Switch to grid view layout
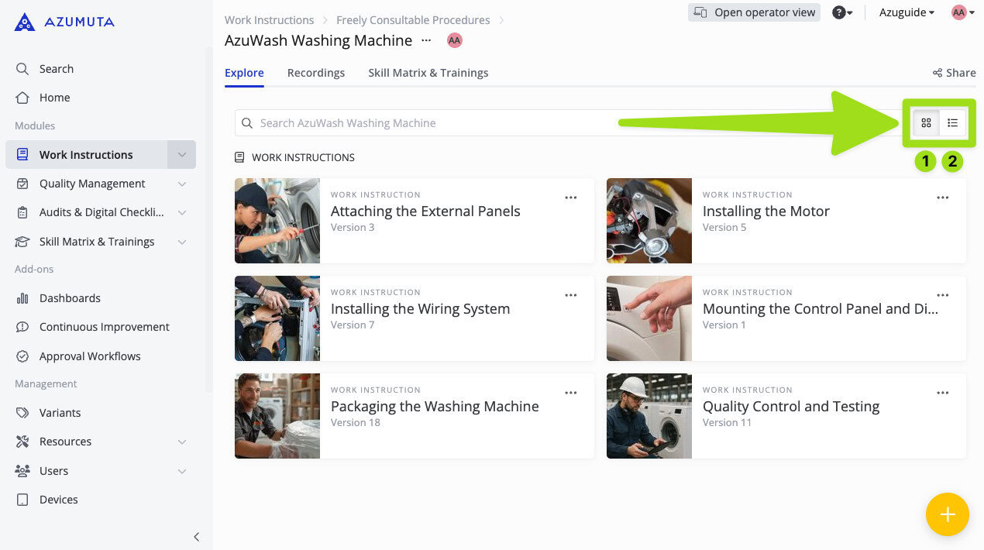 pyautogui.click(x=926, y=122)
